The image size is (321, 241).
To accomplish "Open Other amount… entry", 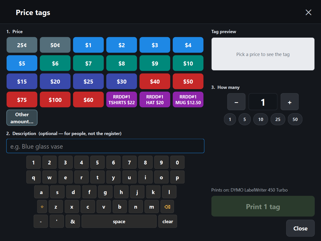I will point(22,118).
